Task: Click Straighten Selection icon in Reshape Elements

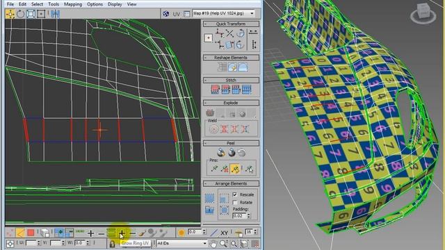Action: pos(222,67)
